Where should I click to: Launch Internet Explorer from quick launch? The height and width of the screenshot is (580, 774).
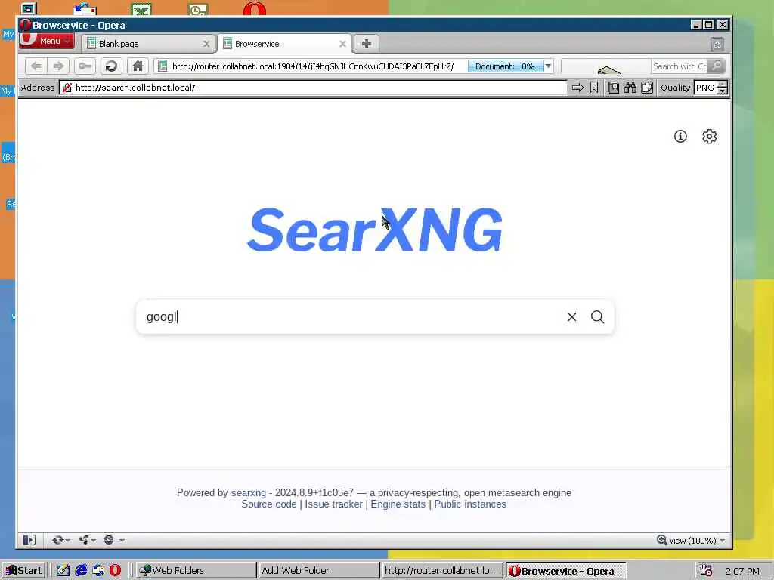81,571
